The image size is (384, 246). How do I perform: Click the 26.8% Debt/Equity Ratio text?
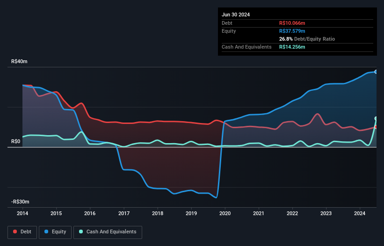[307, 39]
